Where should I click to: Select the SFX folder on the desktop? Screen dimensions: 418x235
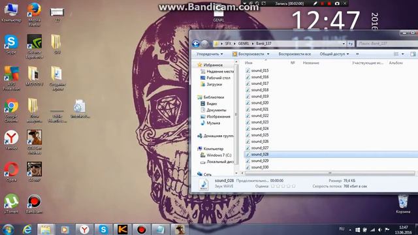click(57, 44)
